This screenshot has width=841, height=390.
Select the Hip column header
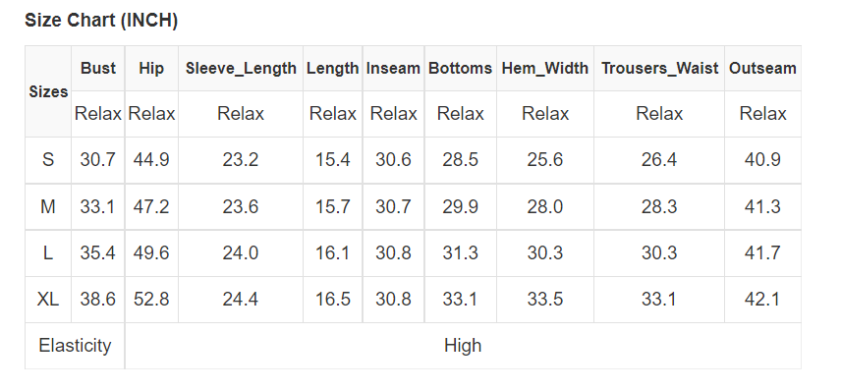click(151, 68)
